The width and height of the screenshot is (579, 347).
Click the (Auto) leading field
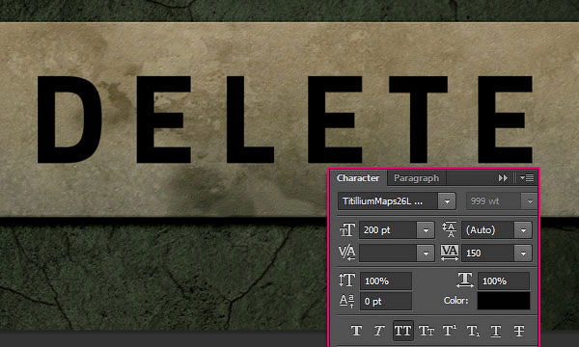pos(487,230)
